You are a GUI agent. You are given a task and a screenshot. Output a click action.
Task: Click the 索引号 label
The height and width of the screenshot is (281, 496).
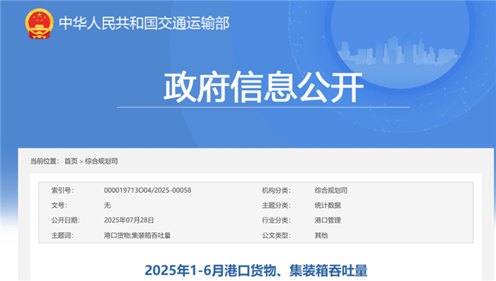(62, 191)
